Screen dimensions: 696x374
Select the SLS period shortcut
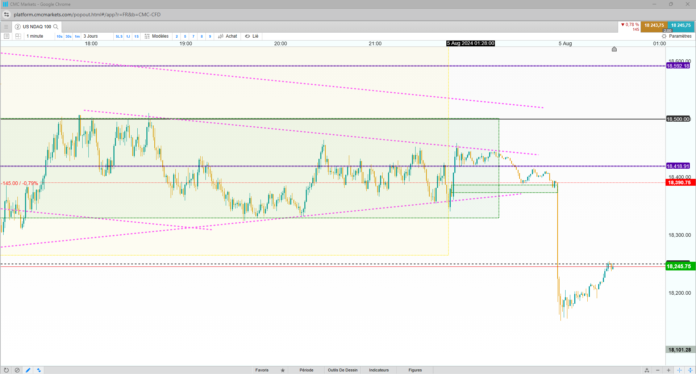[x=119, y=36]
